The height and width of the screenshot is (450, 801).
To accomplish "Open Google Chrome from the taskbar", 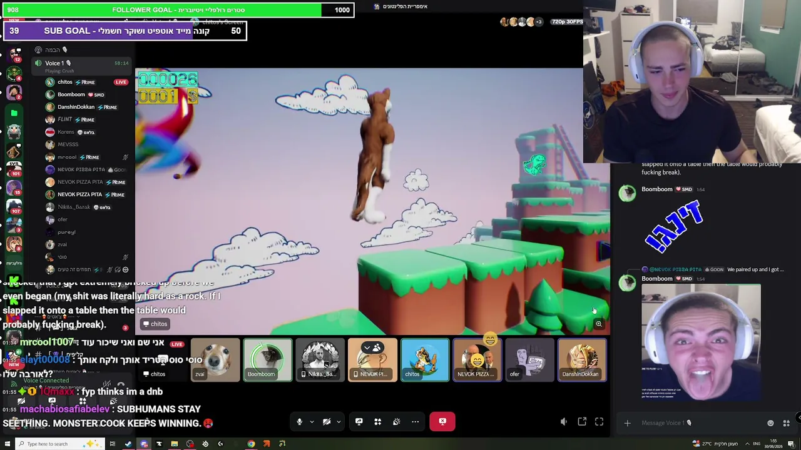I will (x=251, y=444).
